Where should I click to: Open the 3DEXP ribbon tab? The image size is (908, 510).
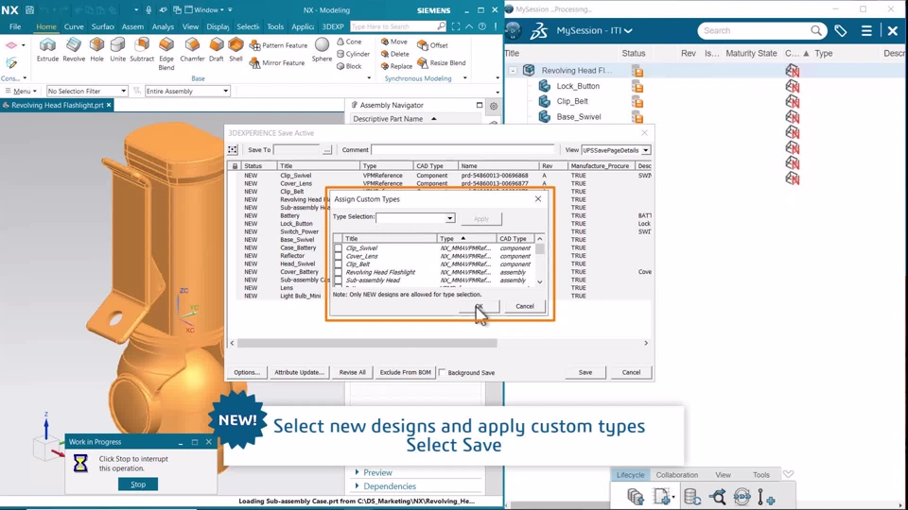point(333,26)
